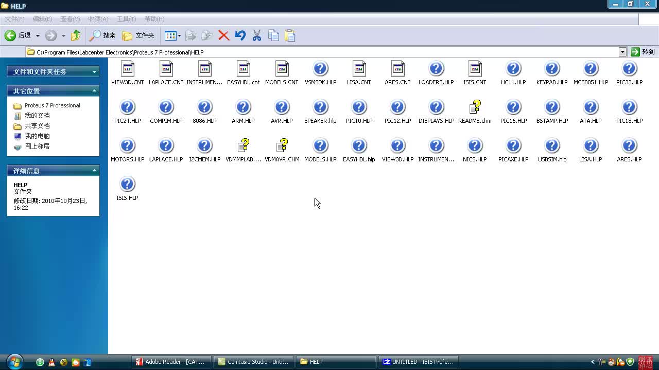Viewport: 659px width, 370px height.
Task: Select the ISIS.CNT file icon
Action: 475,69
